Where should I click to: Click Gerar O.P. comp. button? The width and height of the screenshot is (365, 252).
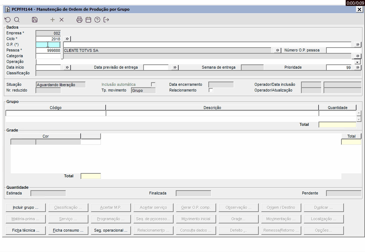196,208
